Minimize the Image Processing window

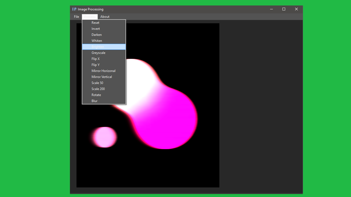coord(271,9)
